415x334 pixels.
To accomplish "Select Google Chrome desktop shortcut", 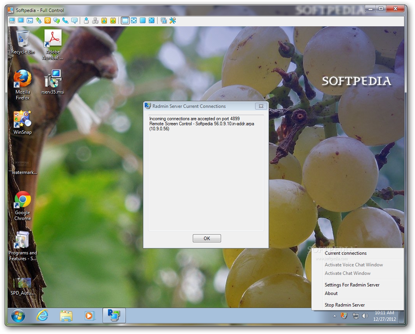I will pyautogui.click(x=23, y=206).
